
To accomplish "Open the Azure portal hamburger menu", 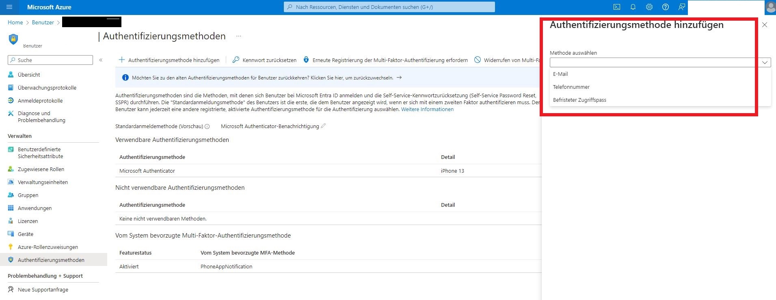I will click(x=10, y=7).
